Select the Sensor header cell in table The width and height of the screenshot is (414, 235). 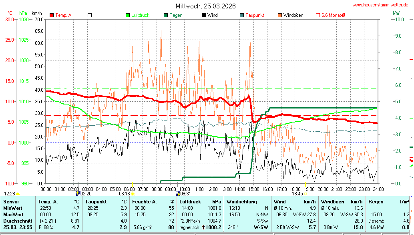click(11, 202)
